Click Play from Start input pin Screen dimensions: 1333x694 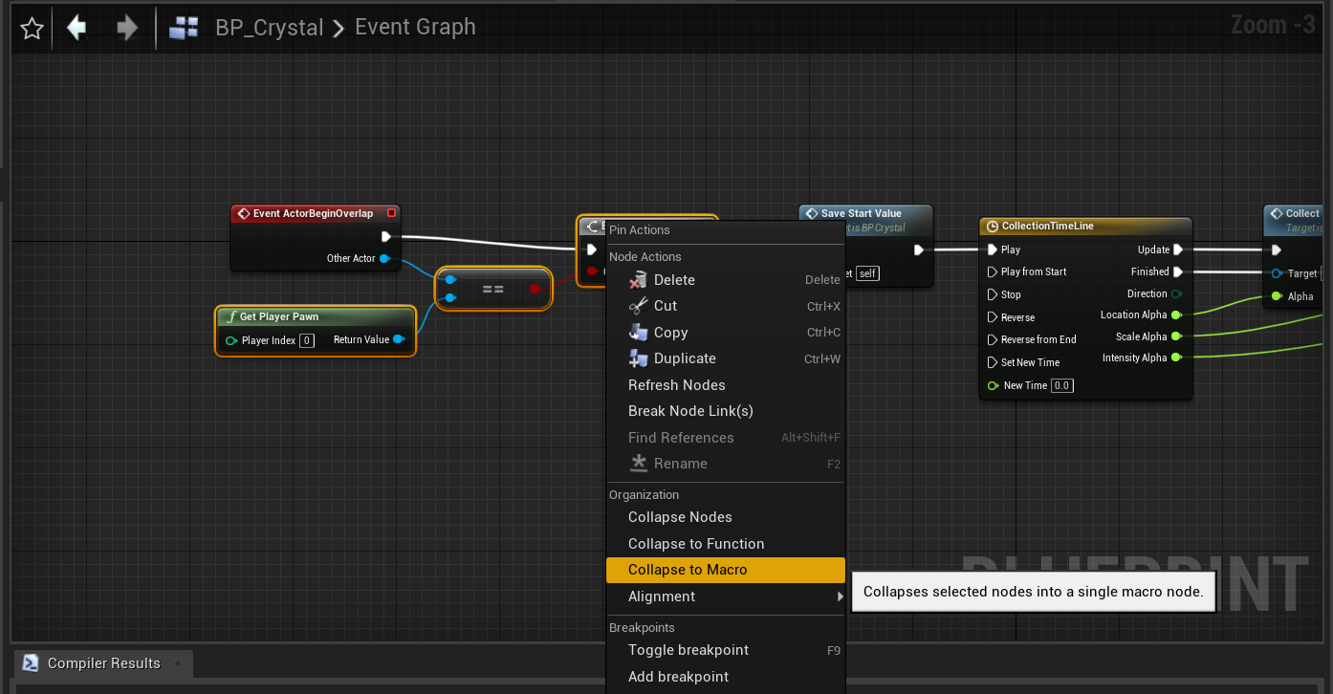tap(993, 271)
